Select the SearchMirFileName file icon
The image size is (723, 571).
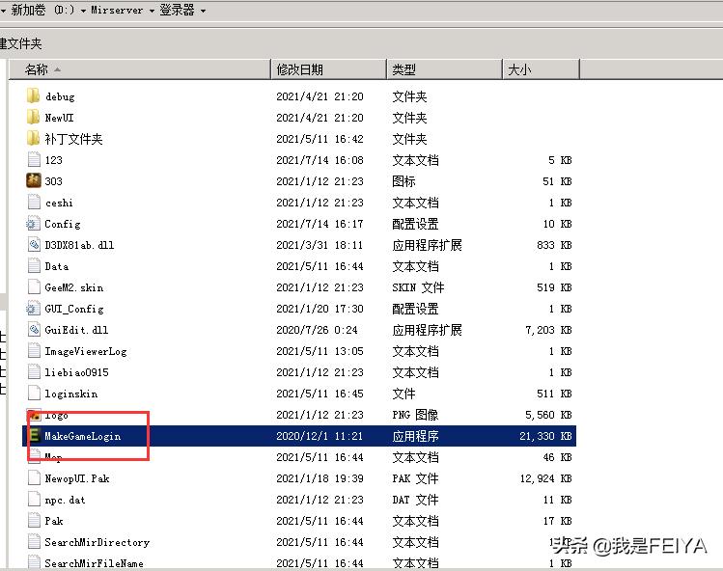pos(34,562)
